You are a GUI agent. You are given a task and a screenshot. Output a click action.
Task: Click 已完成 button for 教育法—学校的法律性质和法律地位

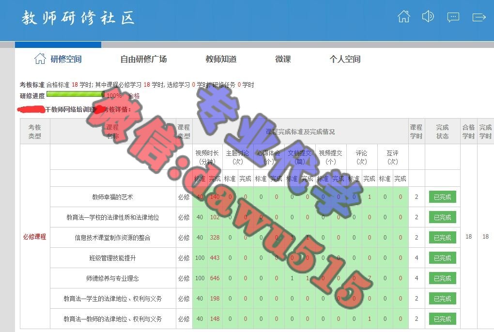[x=442, y=217]
